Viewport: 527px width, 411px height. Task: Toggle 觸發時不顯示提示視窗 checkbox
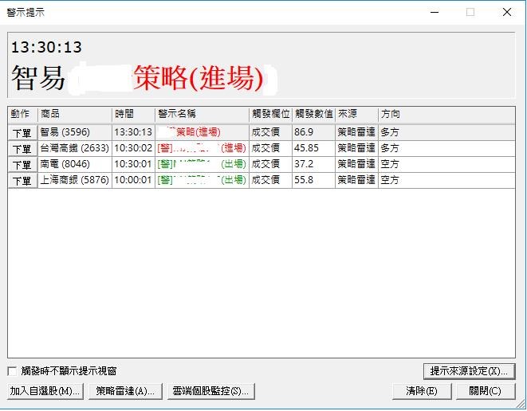tap(12, 371)
